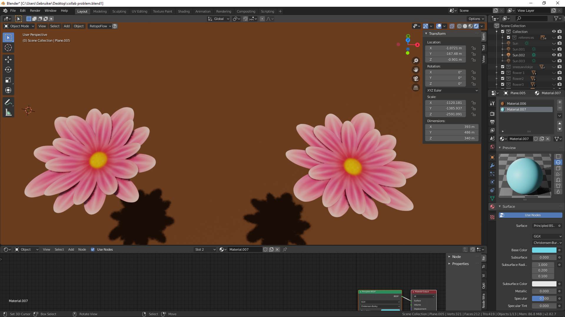This screenshot has height=317, width=565.
Task: Toggle Use Nodes checkbox in node editor
Action: point(93,249)
